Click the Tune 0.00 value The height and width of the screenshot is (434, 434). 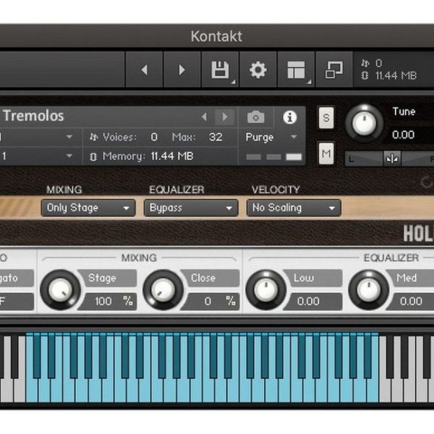click(x=404, y=135)
